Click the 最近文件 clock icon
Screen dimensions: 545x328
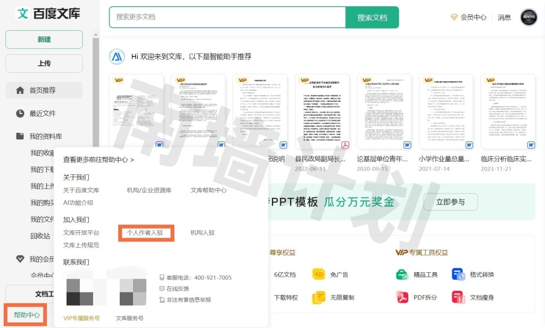(x=20, y=113)
